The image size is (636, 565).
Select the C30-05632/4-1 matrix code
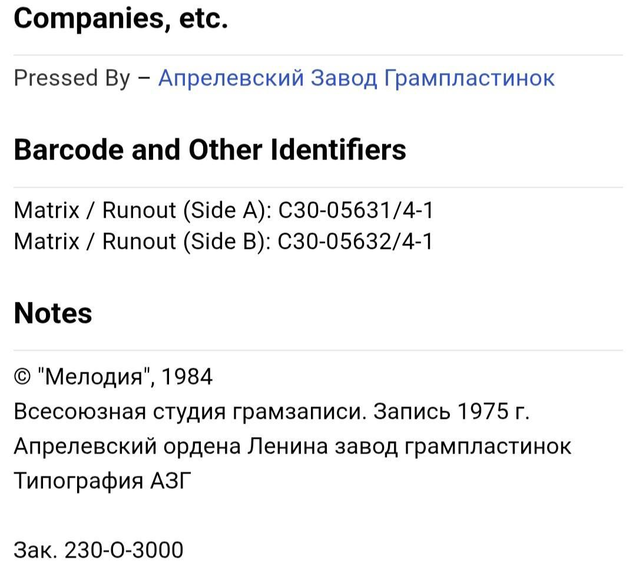click(355, 241)
